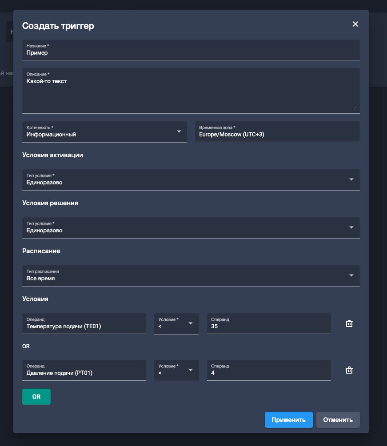387x446 pixels.
Task: Open the Критичность dropdown
Action: pyautogui.click(x=104, y=132)
